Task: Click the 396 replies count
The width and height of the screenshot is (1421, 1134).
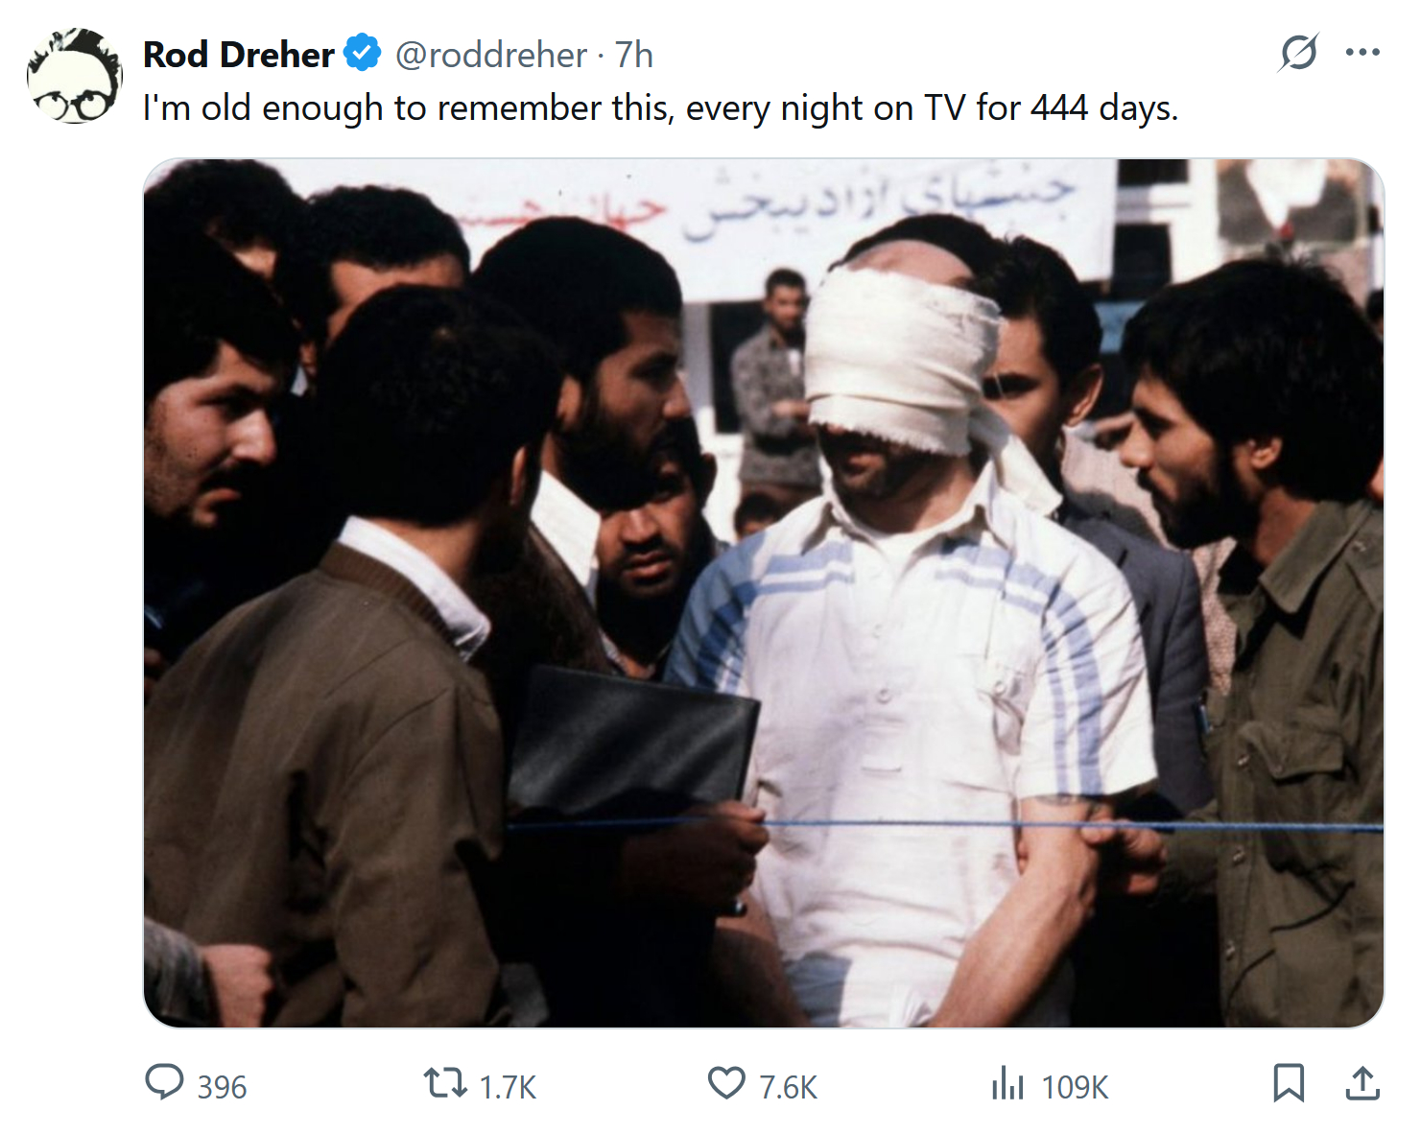Action: point(222,1087)
